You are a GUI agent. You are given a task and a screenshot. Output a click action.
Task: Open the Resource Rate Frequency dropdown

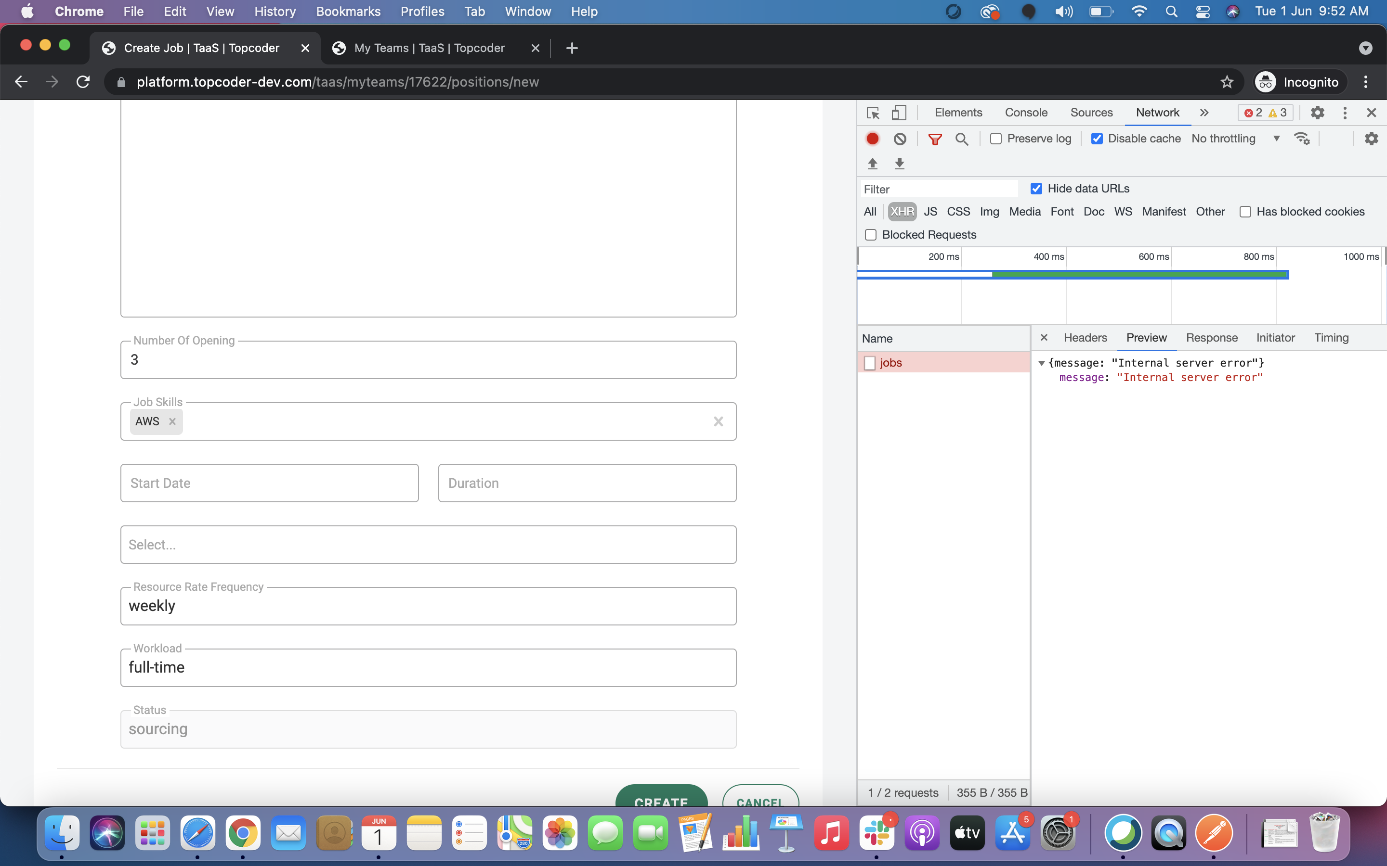(428, 606)
